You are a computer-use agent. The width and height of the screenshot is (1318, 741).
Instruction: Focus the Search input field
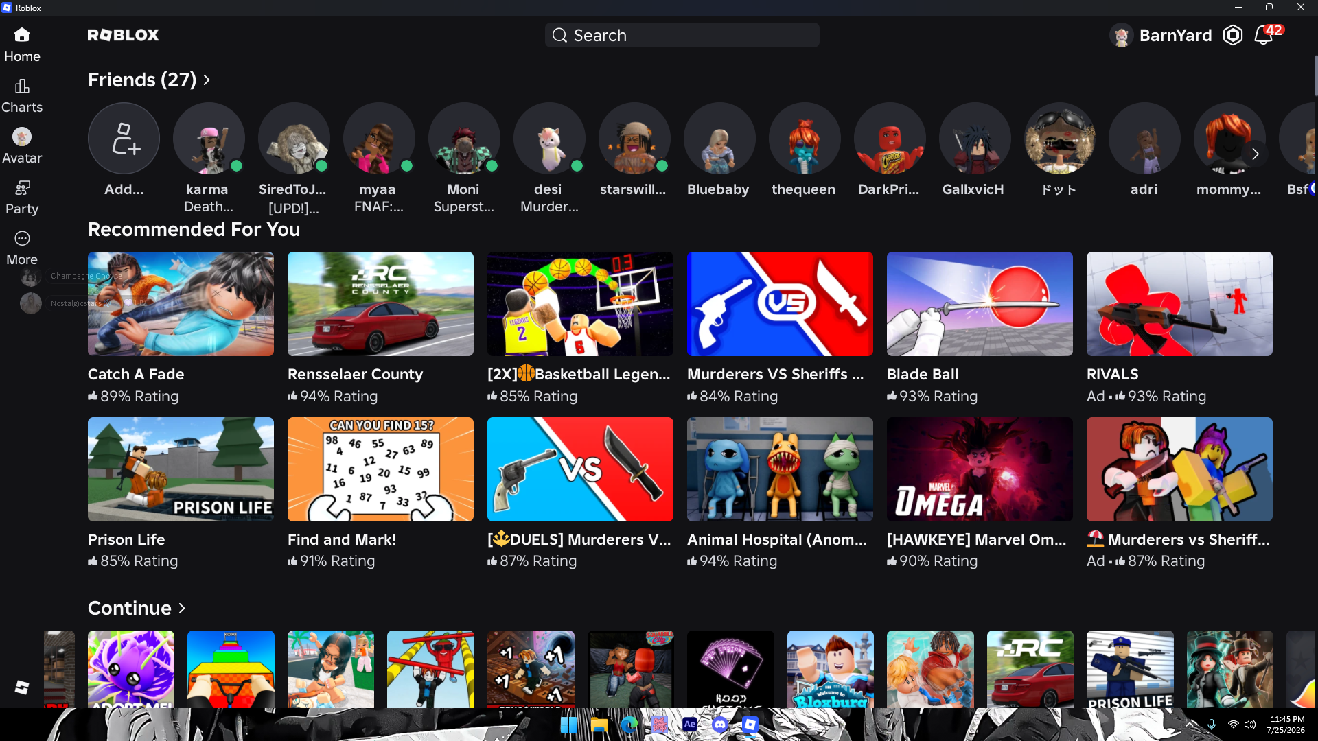(x=682, y=35)
